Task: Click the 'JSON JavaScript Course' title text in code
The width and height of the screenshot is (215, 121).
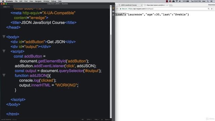Action: 43,23
